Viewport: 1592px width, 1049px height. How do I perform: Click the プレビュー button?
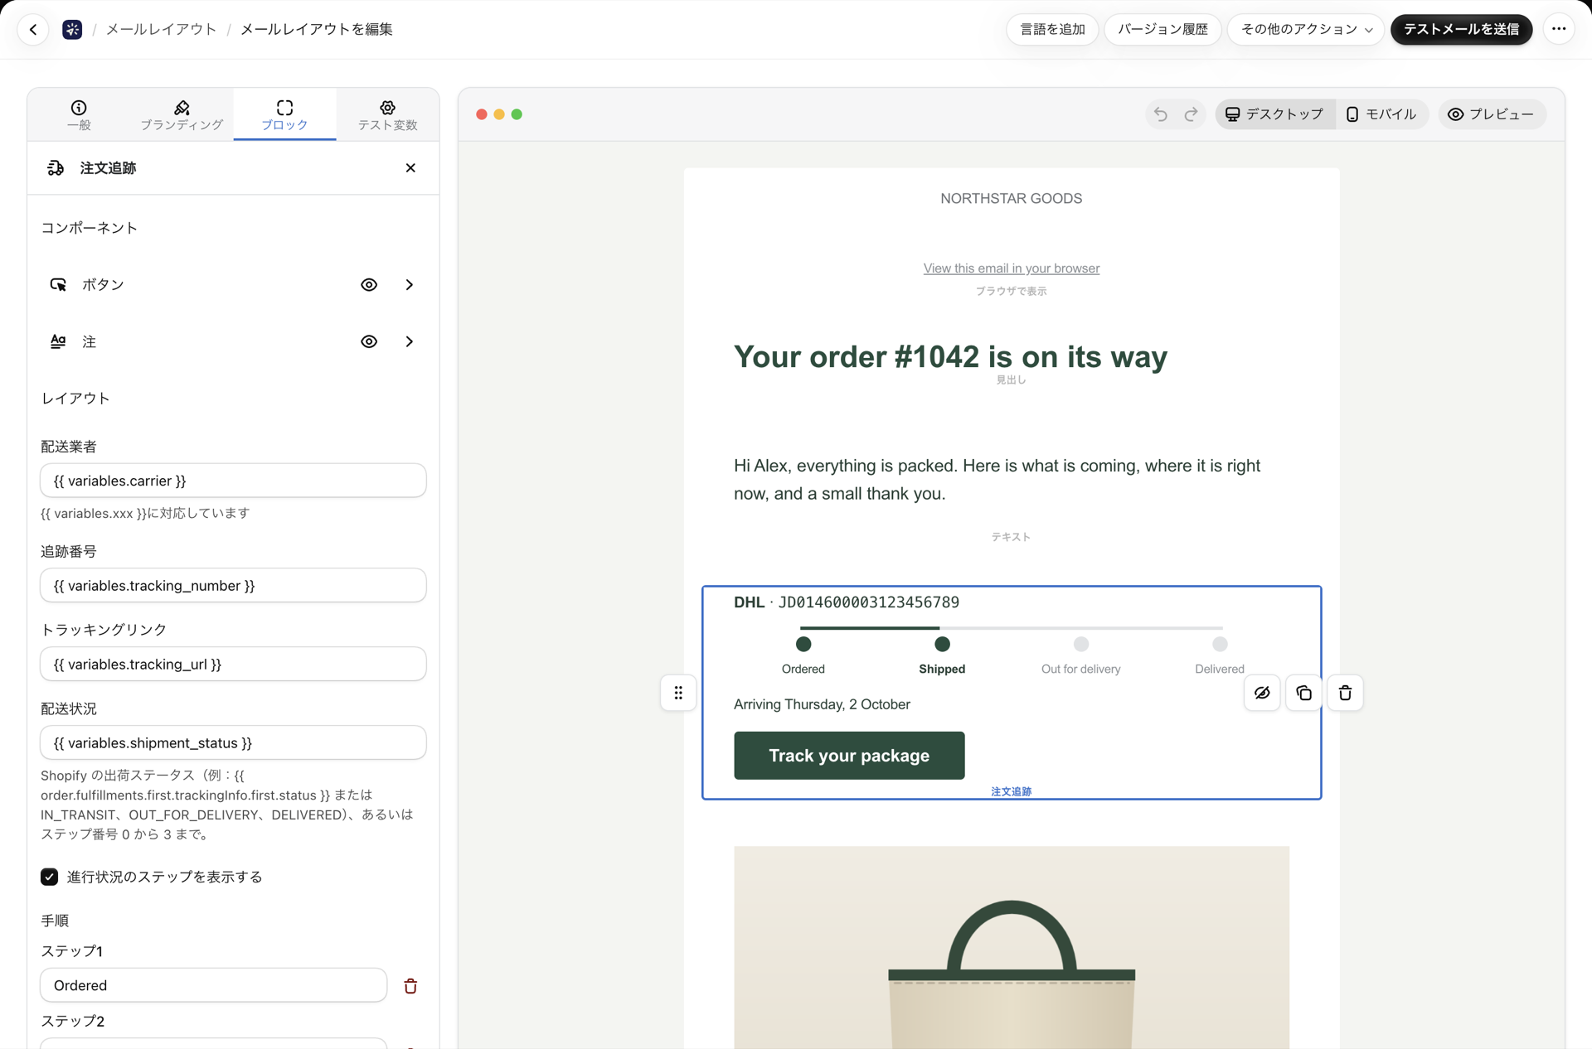1492,114
